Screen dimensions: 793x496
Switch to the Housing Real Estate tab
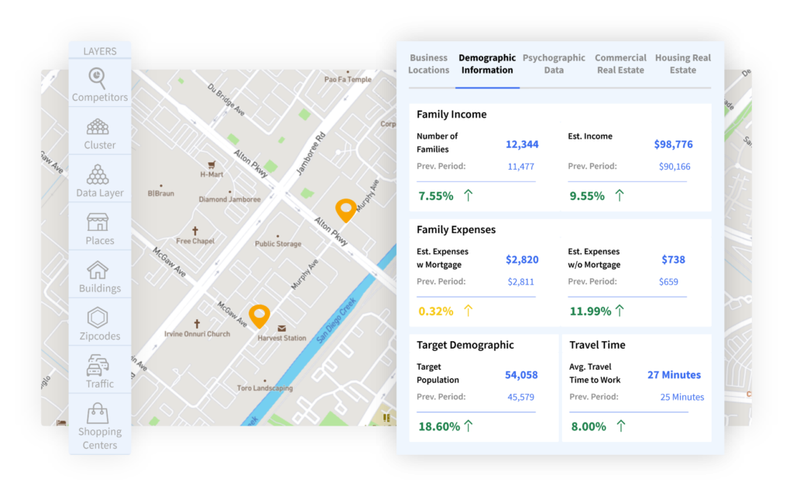(x=682, y=64)
